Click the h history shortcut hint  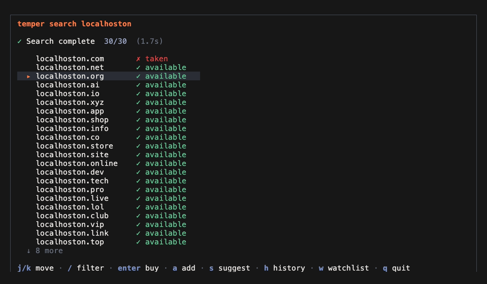(x=284, y=268)
